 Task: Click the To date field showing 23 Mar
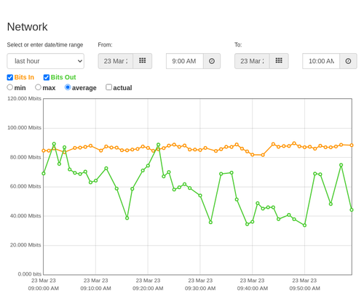252,61
